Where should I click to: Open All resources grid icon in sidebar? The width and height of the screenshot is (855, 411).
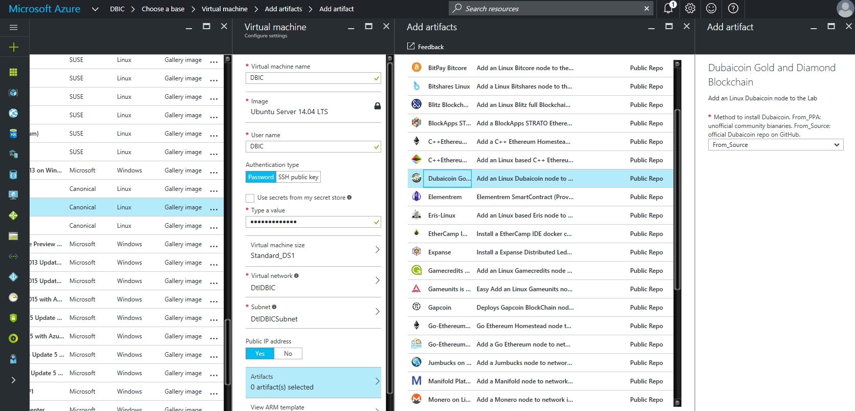tap(14, 72)
